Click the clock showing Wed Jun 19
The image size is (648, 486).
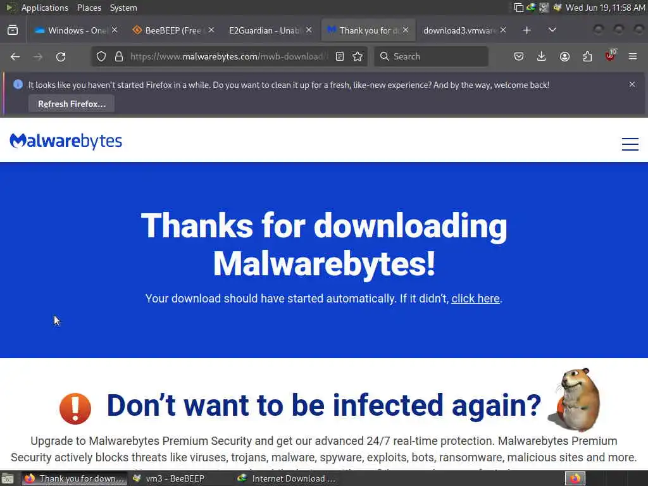pyautogui.click(x=605, y=8)
